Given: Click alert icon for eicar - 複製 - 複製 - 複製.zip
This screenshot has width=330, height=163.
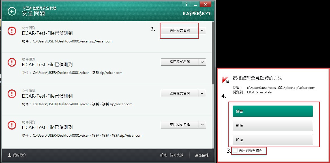Looking at the screenshot, I should point(12,125).
